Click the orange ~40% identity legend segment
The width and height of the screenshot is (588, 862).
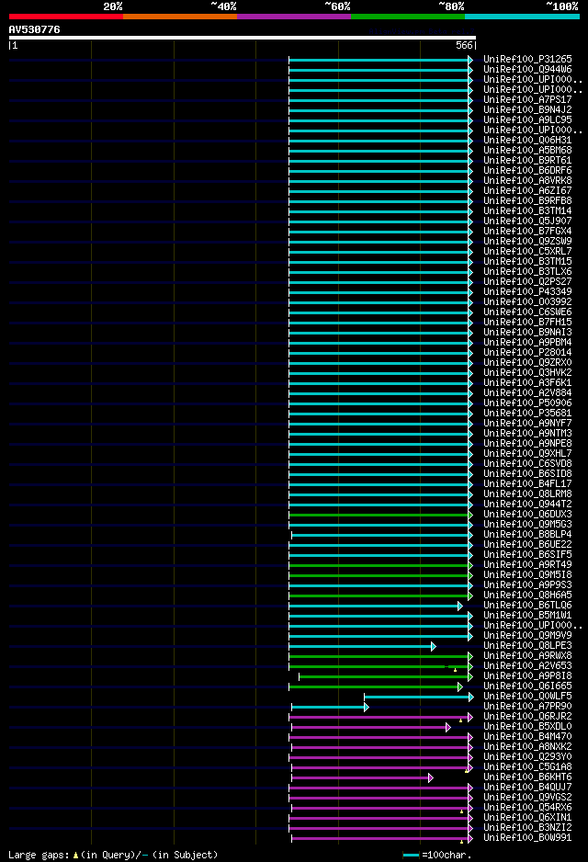[x=180, y=17]
